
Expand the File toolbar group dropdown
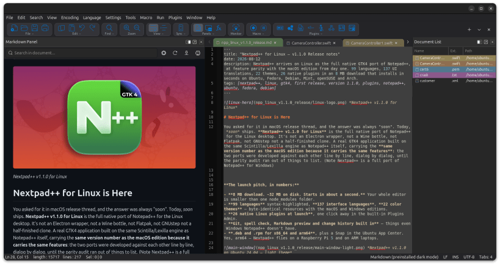click(29, 34)
